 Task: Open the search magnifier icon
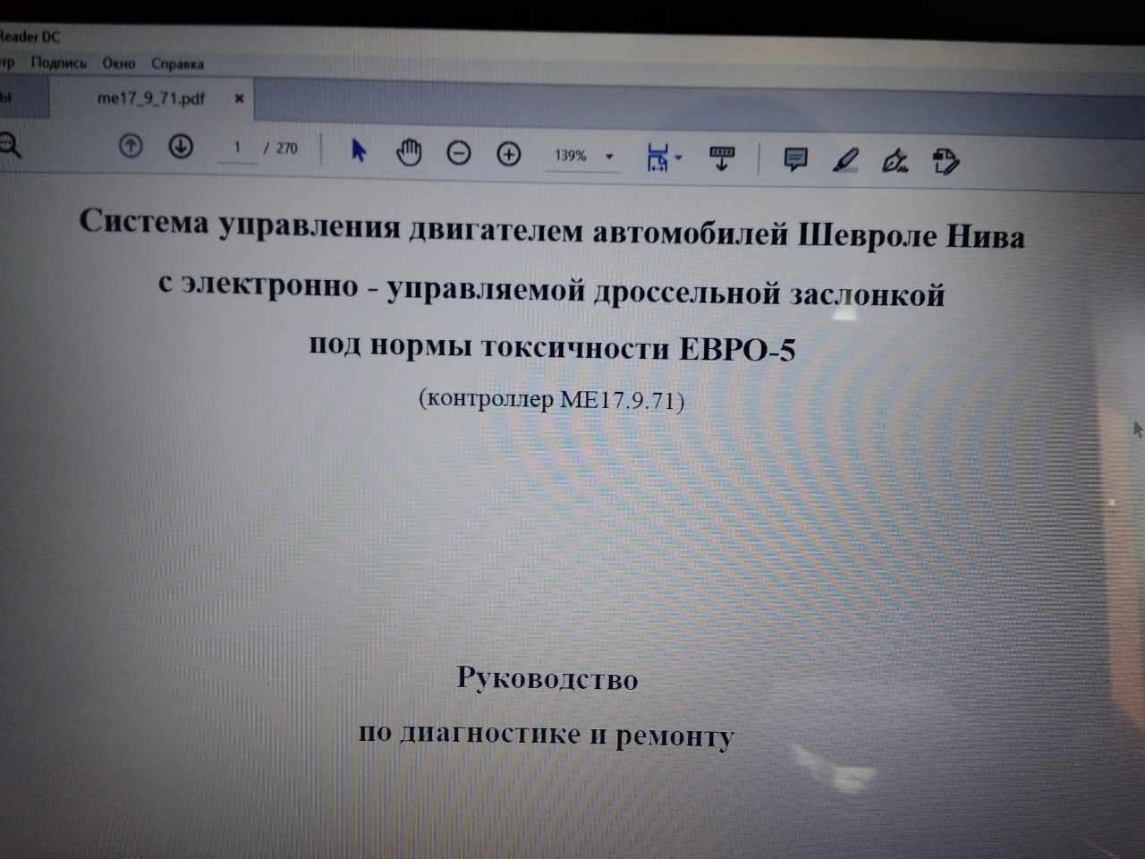(8, 144)
